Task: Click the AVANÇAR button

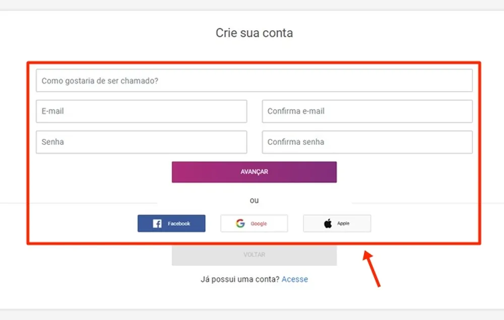Action: coord(254,172)
